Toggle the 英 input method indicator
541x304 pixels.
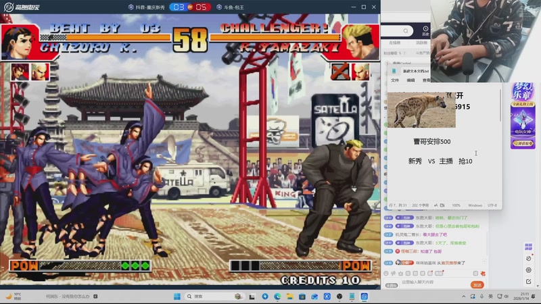click(x=491, y=297)
